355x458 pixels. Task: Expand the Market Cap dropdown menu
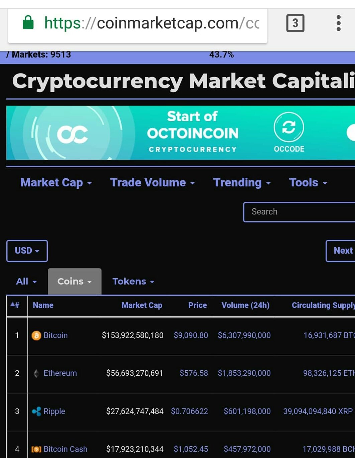click(x=56, y=183)
